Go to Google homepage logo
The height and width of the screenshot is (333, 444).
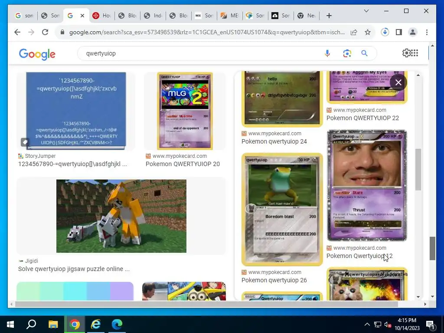pyautogui.click(x=37, y=54)
